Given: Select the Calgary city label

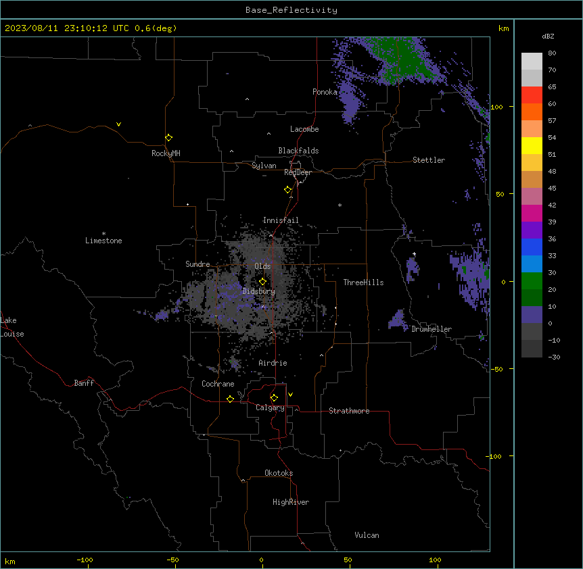Looking at the screenshot, I should pos(270,407).
